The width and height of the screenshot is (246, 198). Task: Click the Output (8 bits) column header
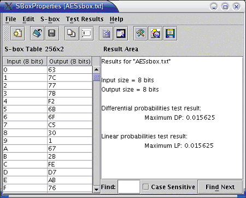[x=70, y=61]
